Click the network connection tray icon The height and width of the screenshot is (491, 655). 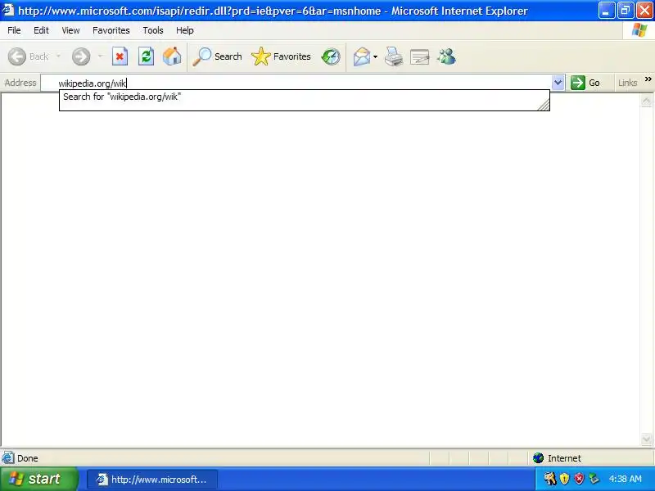click(594, 479)
